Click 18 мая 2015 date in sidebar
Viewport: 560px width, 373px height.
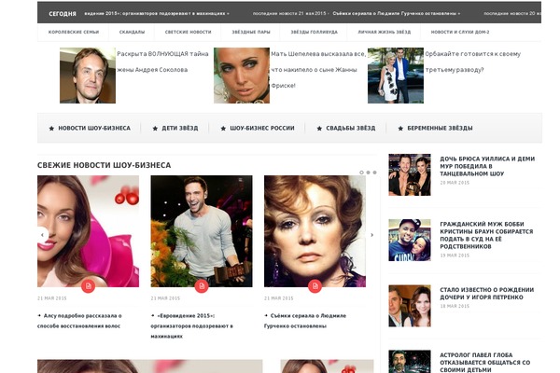coord(455,306)
